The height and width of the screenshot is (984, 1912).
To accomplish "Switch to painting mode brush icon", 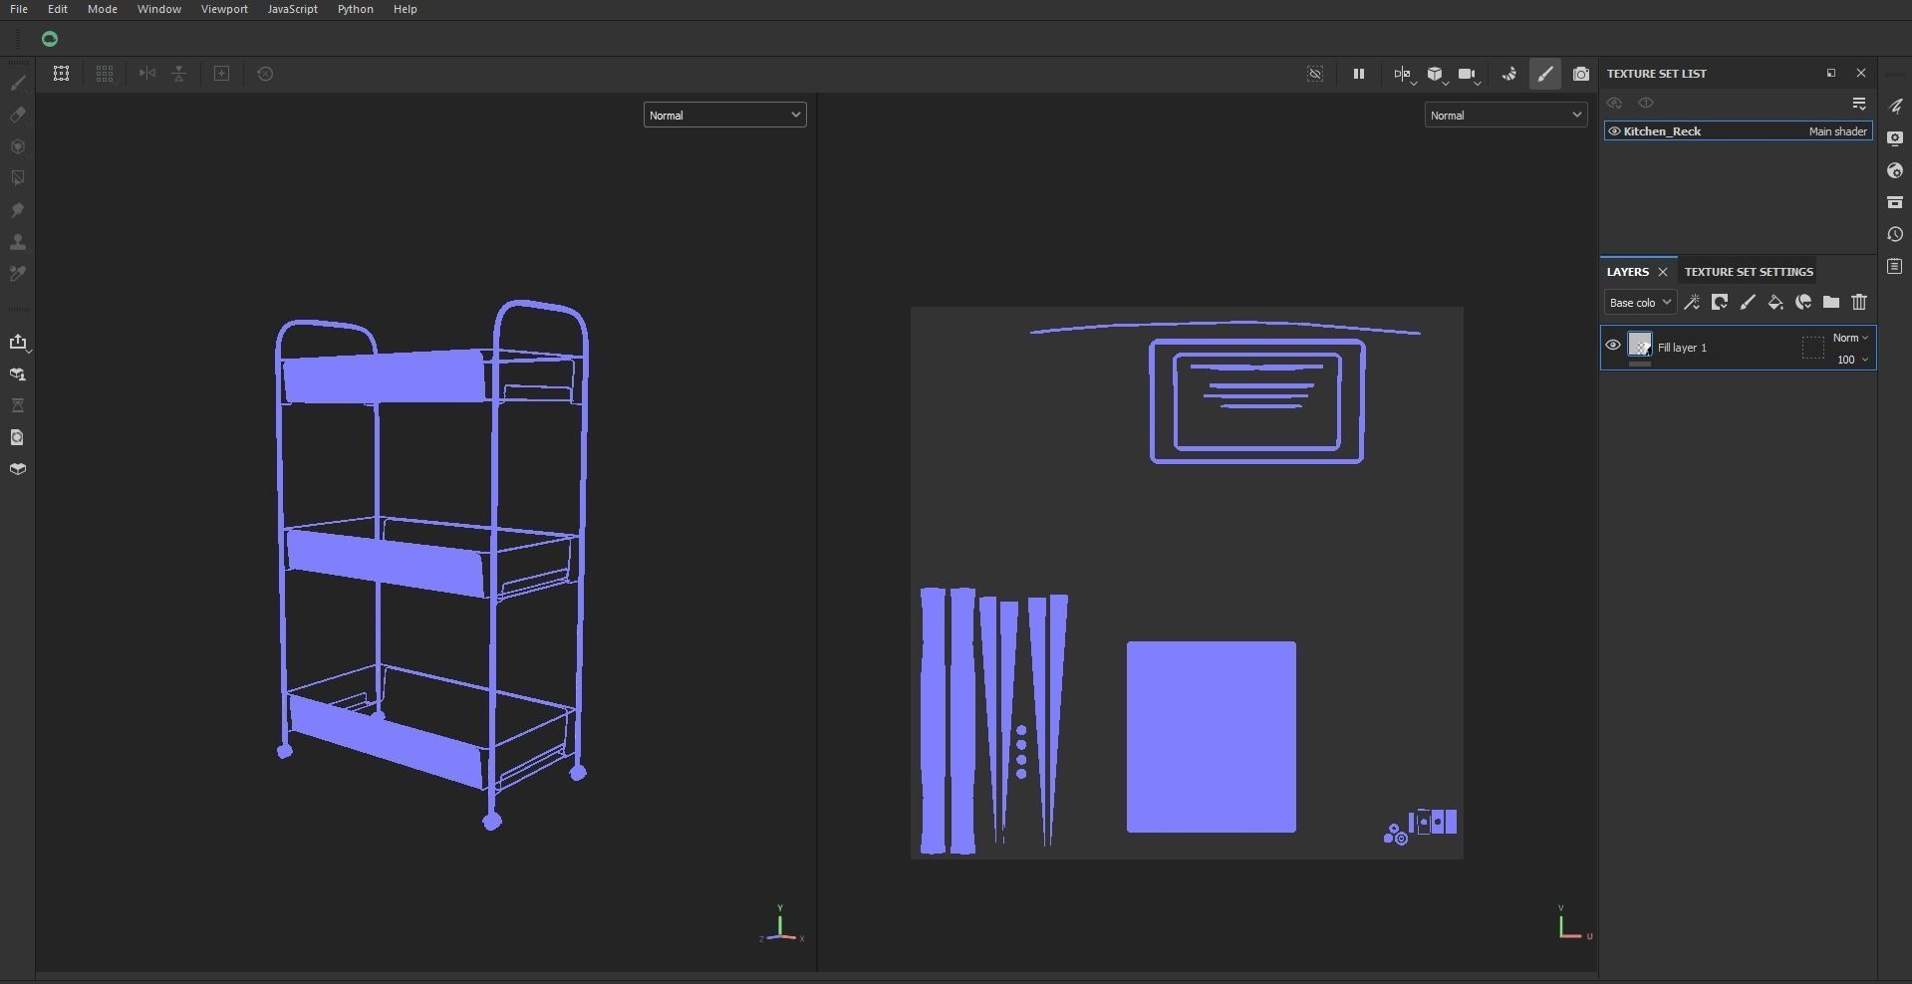I will pyautogui.click(x=1545, y=74).
